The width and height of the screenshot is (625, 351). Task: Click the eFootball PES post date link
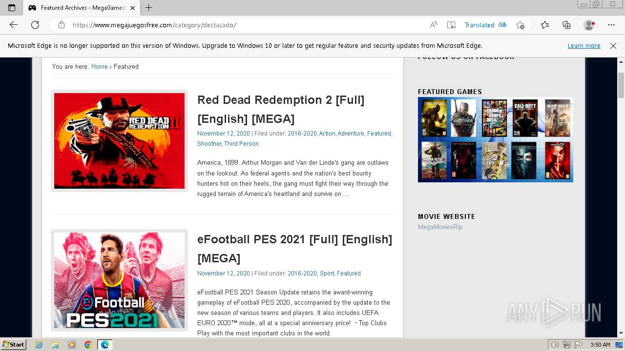pyautogui.click(x=224, y=273)
